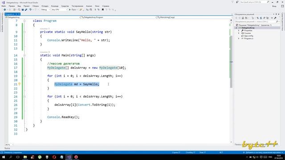285x160 pixels.
Task: Open the Debug configuration dropdown
Action: 45,10
